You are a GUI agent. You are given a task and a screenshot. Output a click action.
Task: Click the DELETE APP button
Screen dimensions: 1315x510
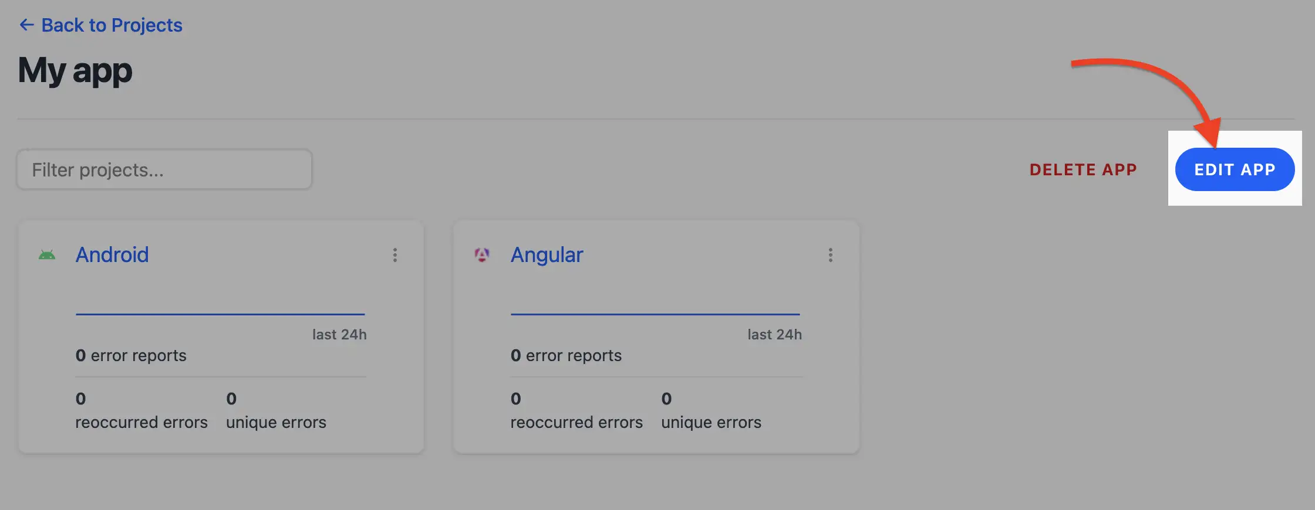[1083, 169]
